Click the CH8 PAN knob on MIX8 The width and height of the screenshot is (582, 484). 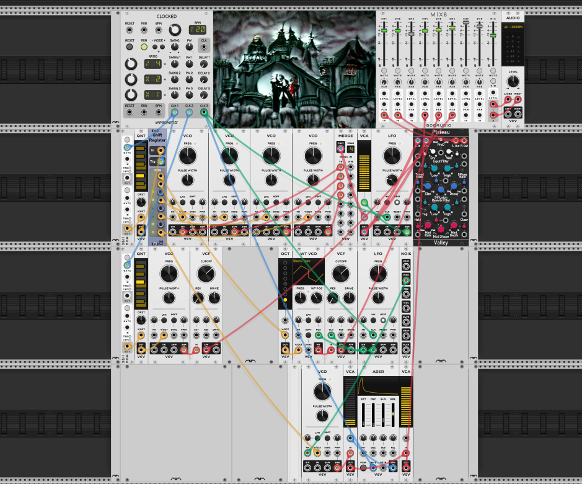(480, 82)
